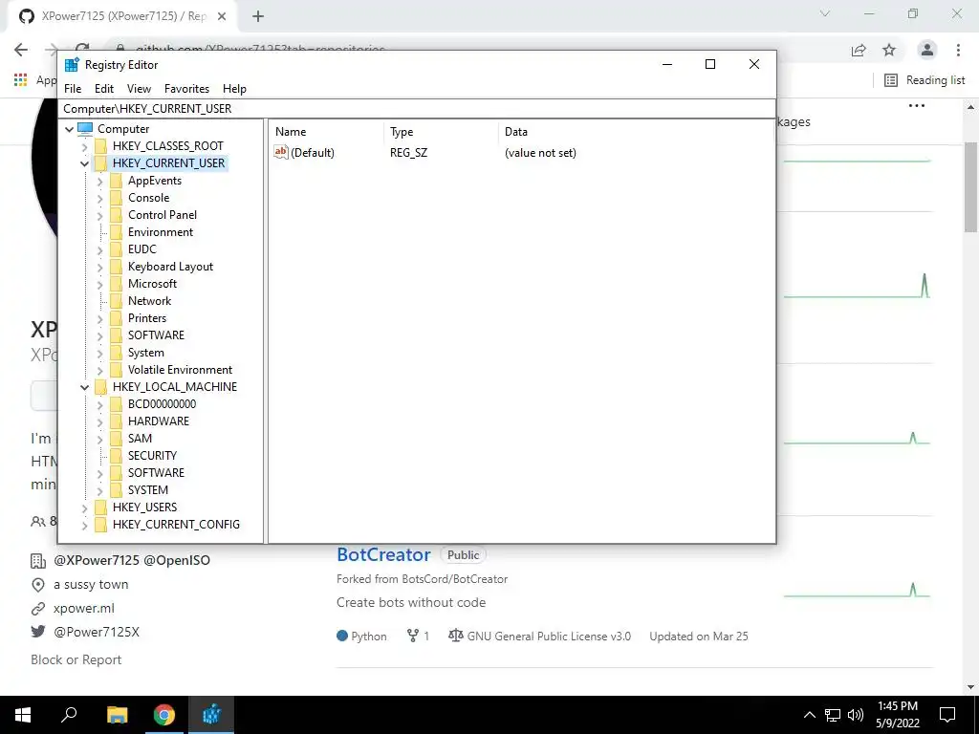
Task: Click the Network folder icon
Action: pyautogui.click(x=116, y=301)
